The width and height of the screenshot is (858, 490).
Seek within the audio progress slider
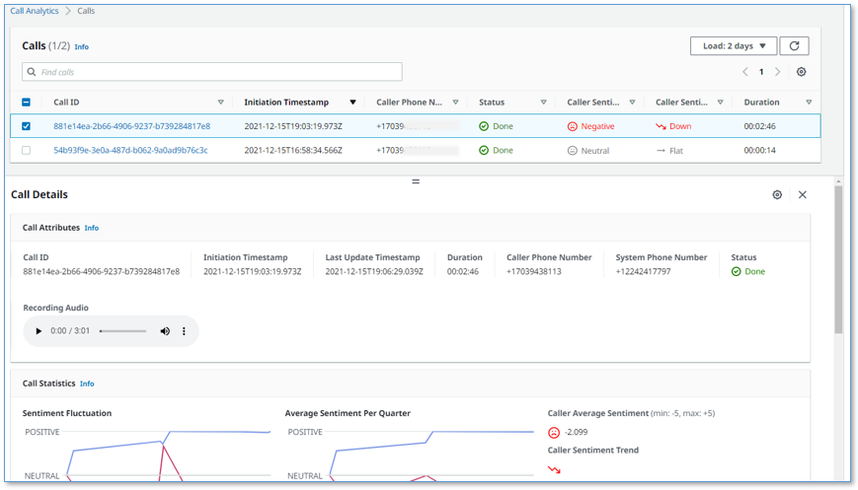click(122, 331)
